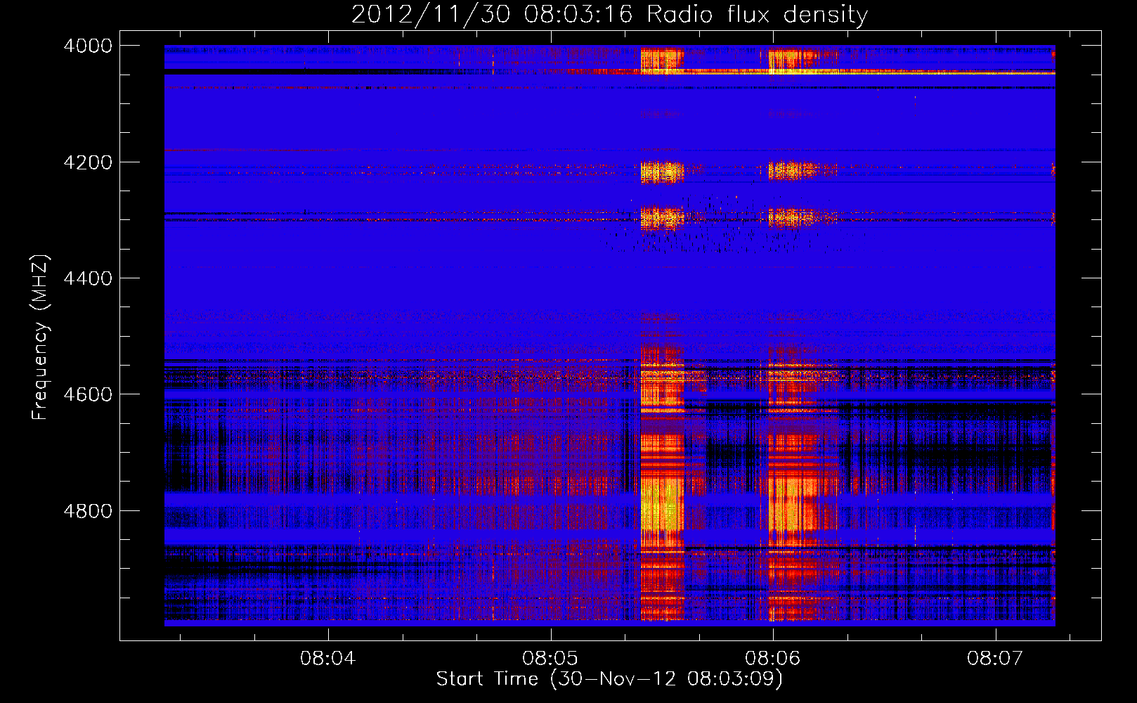Screen dimensions: 1137x703
Task: Select the 4000 frequency axis label
Action: 88,46
